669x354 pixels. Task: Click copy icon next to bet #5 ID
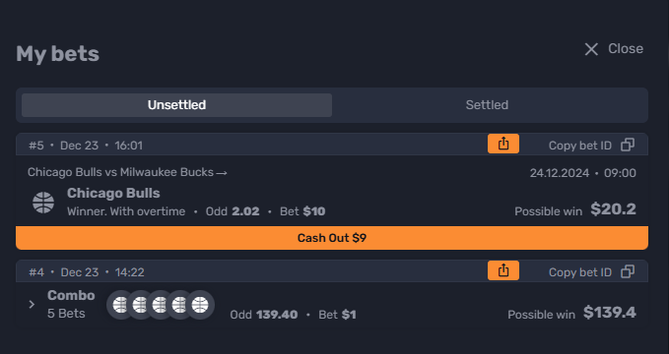(x=628, y=145)
